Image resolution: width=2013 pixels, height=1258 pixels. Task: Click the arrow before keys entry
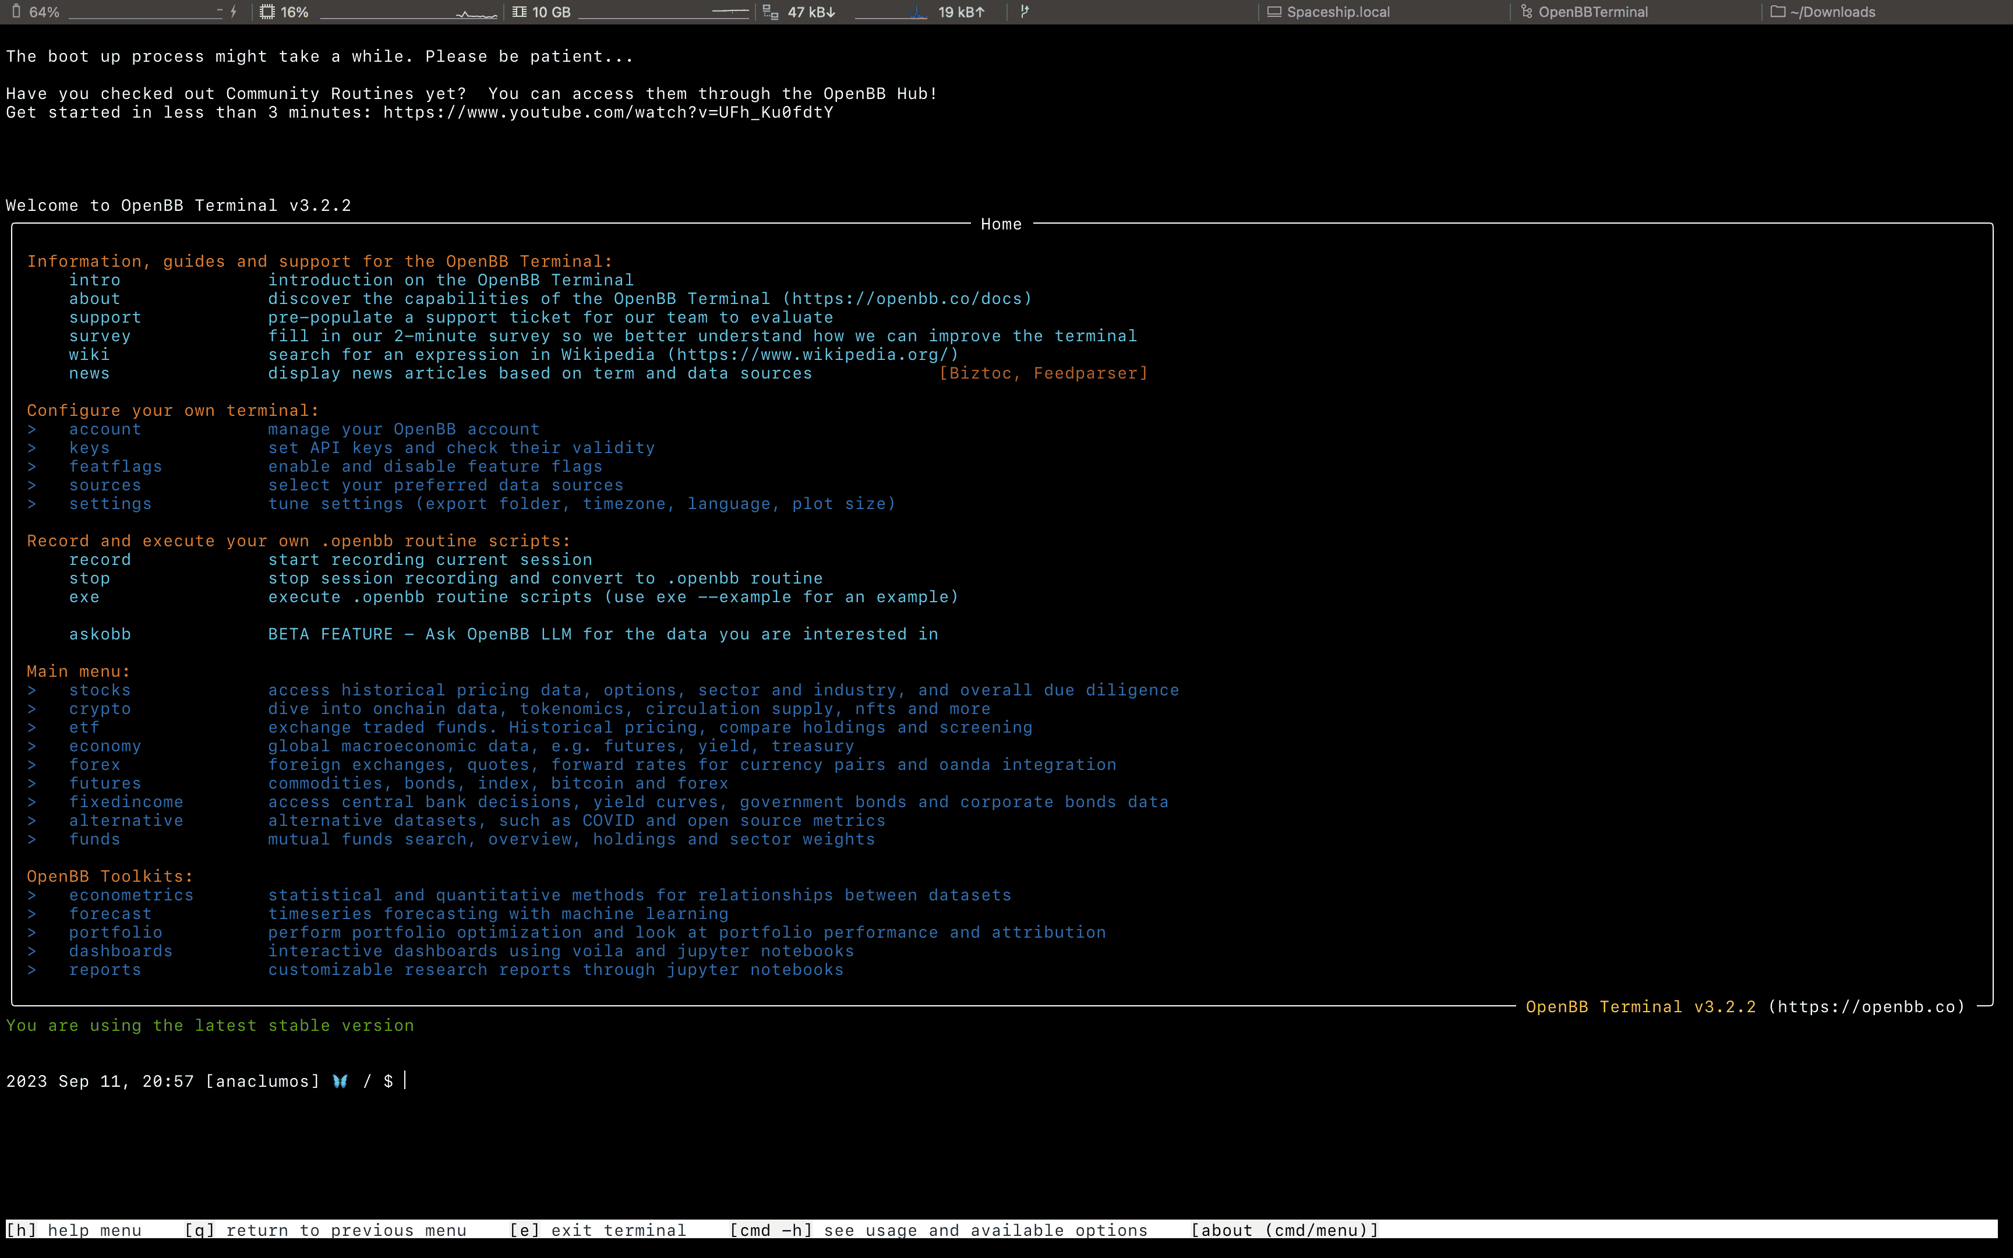coord(31,448)
